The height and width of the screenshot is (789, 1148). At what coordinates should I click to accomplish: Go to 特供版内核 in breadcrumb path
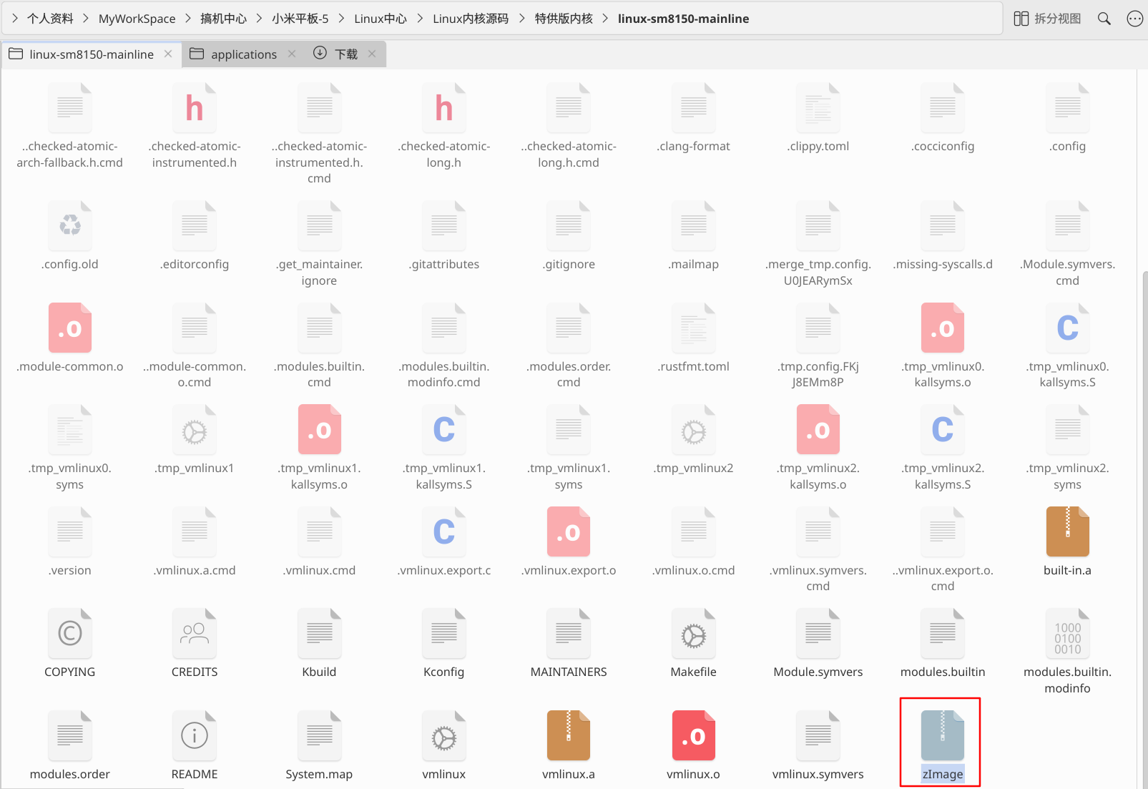coord(564,19)
